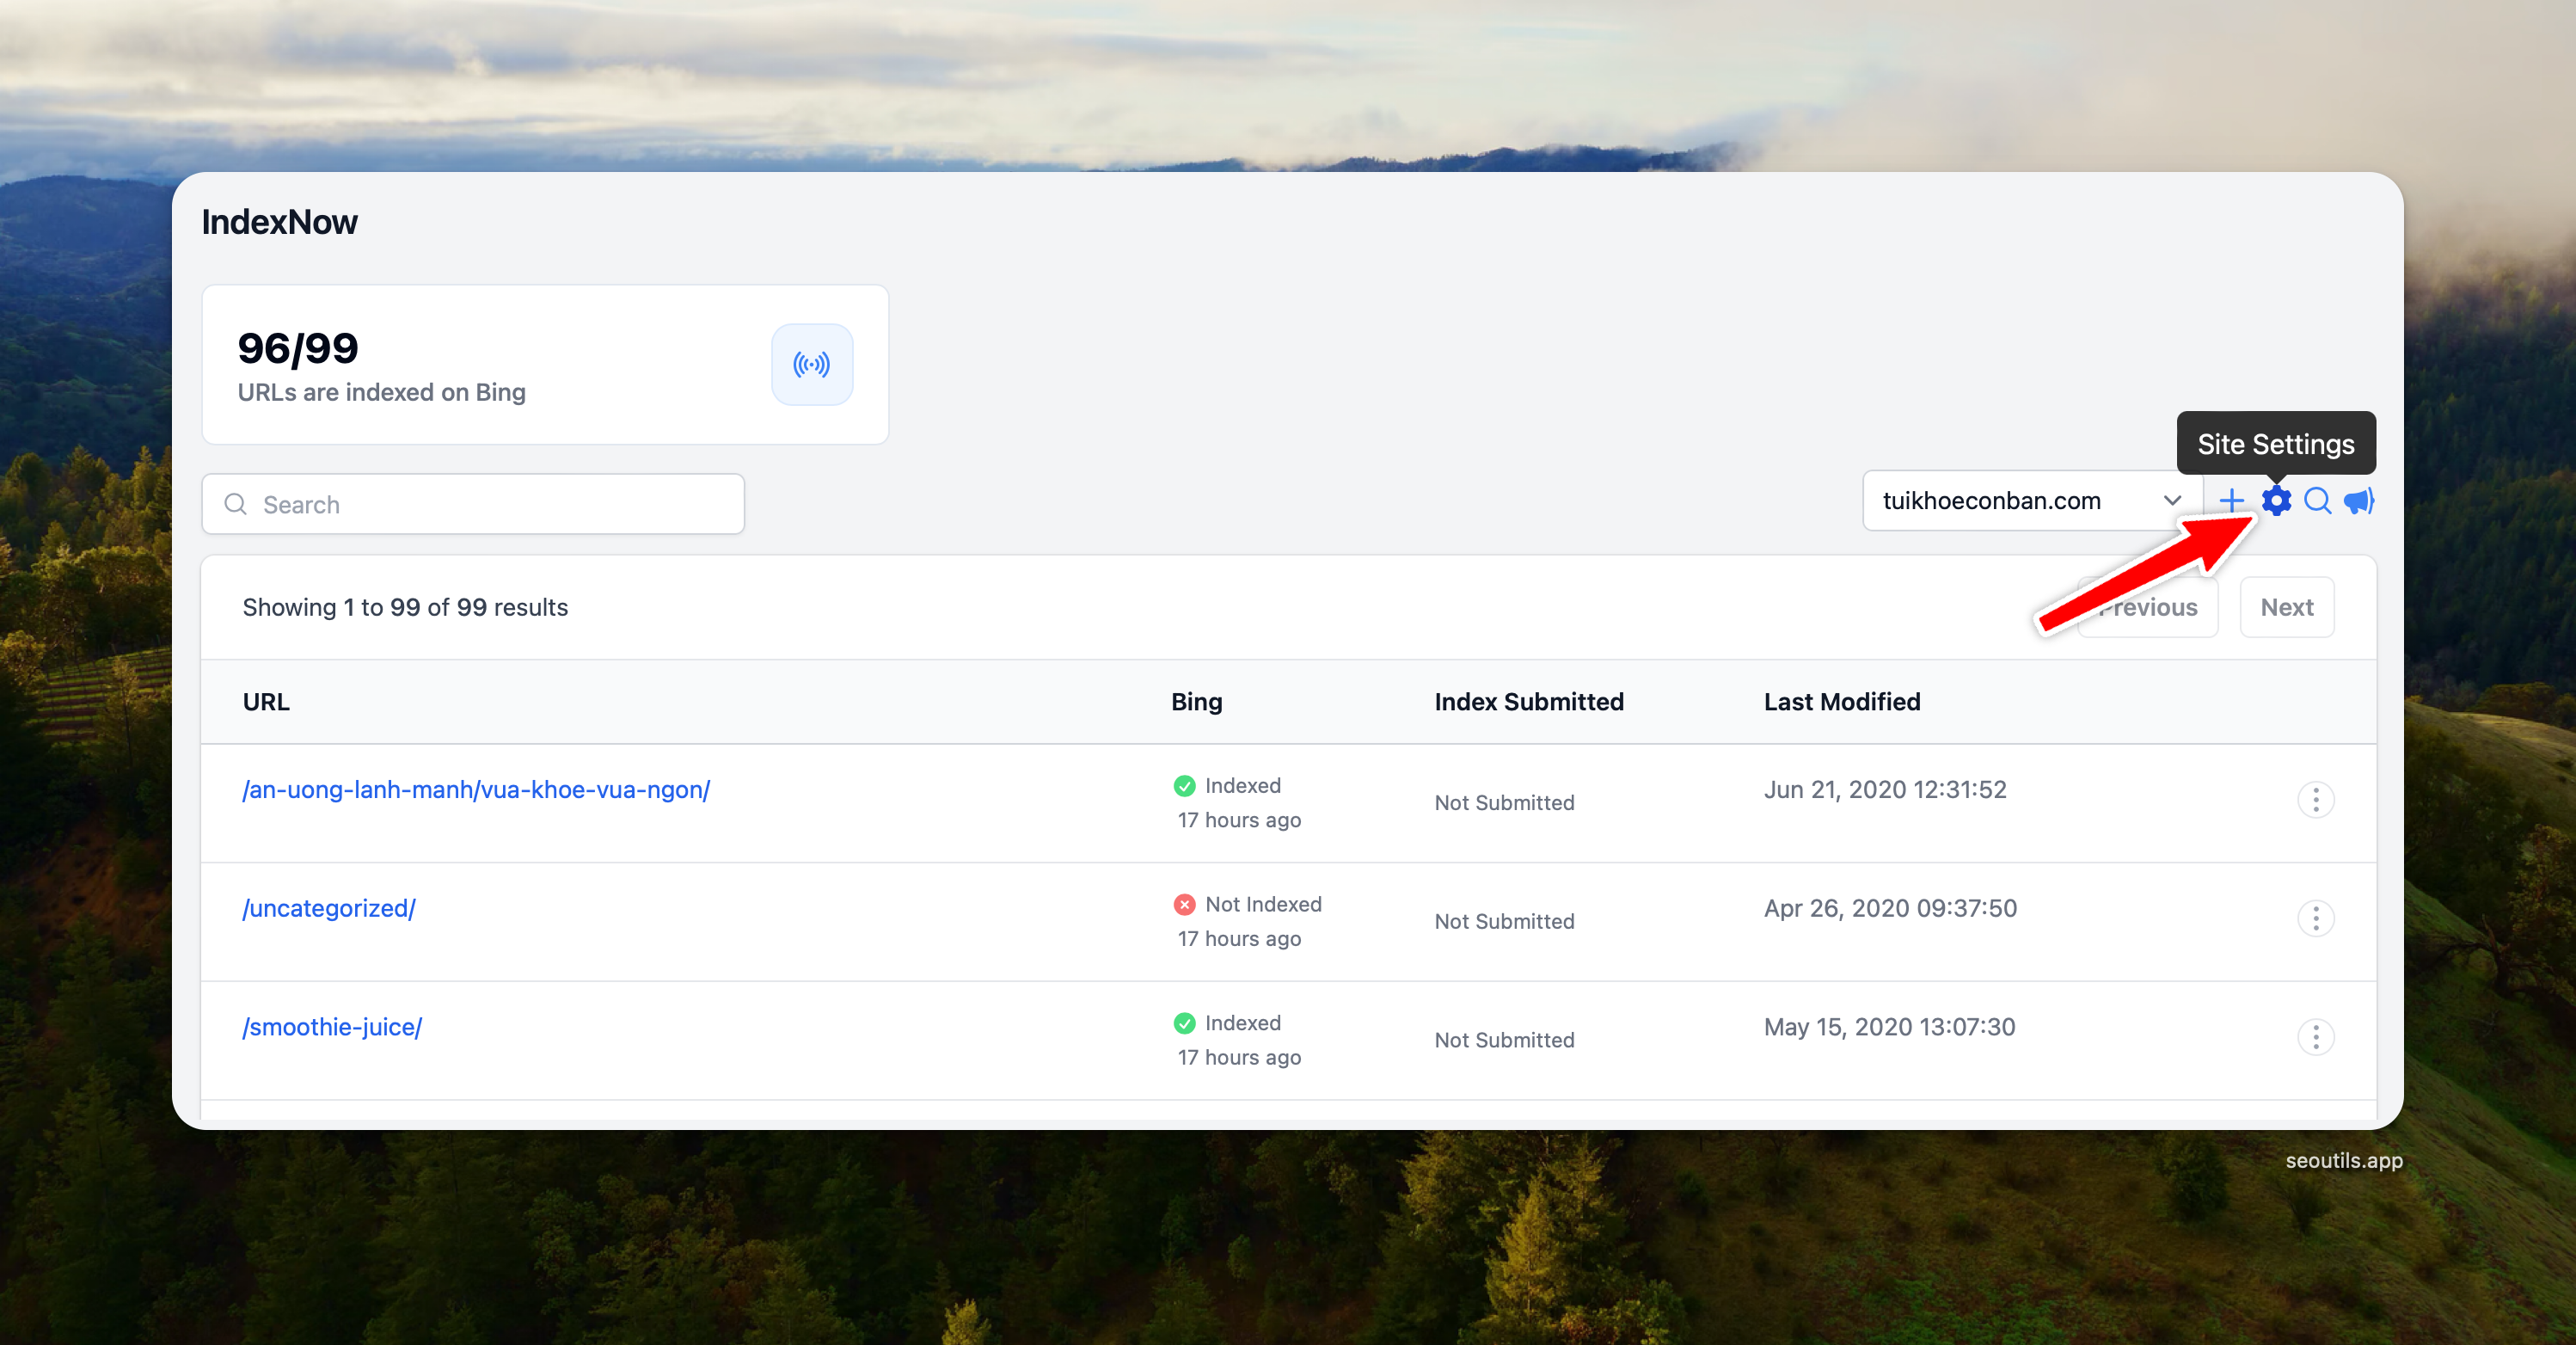Image resolution: width=2576 pixels, height=1345 pixels.
Task: Open options menu for /uncategorized/ row
Action: pyautogui.click(x=2315, y=918)
